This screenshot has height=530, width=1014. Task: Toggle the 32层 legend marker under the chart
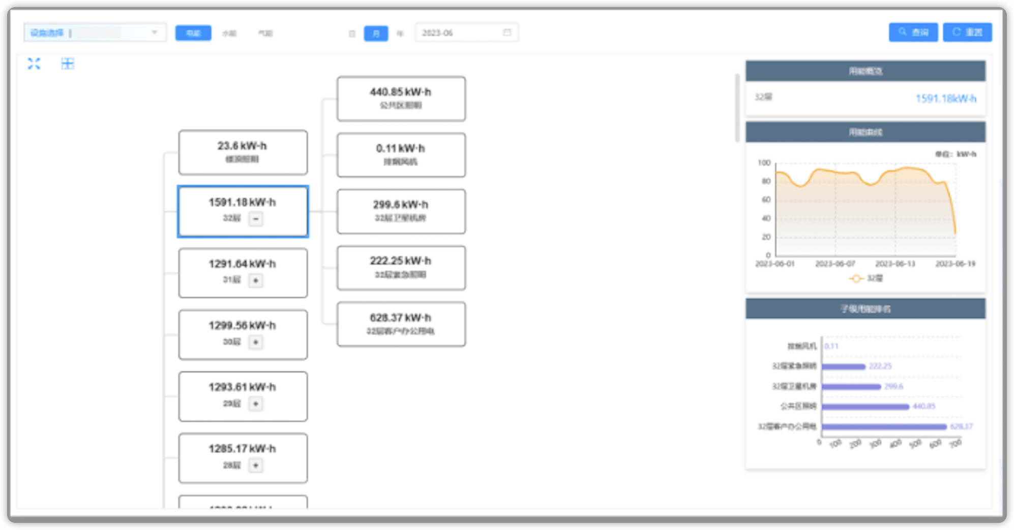point(856,278)
